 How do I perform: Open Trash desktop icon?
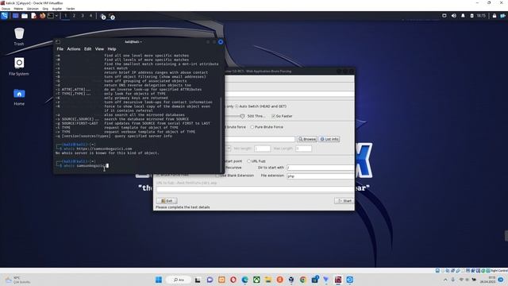pos(19,37)
